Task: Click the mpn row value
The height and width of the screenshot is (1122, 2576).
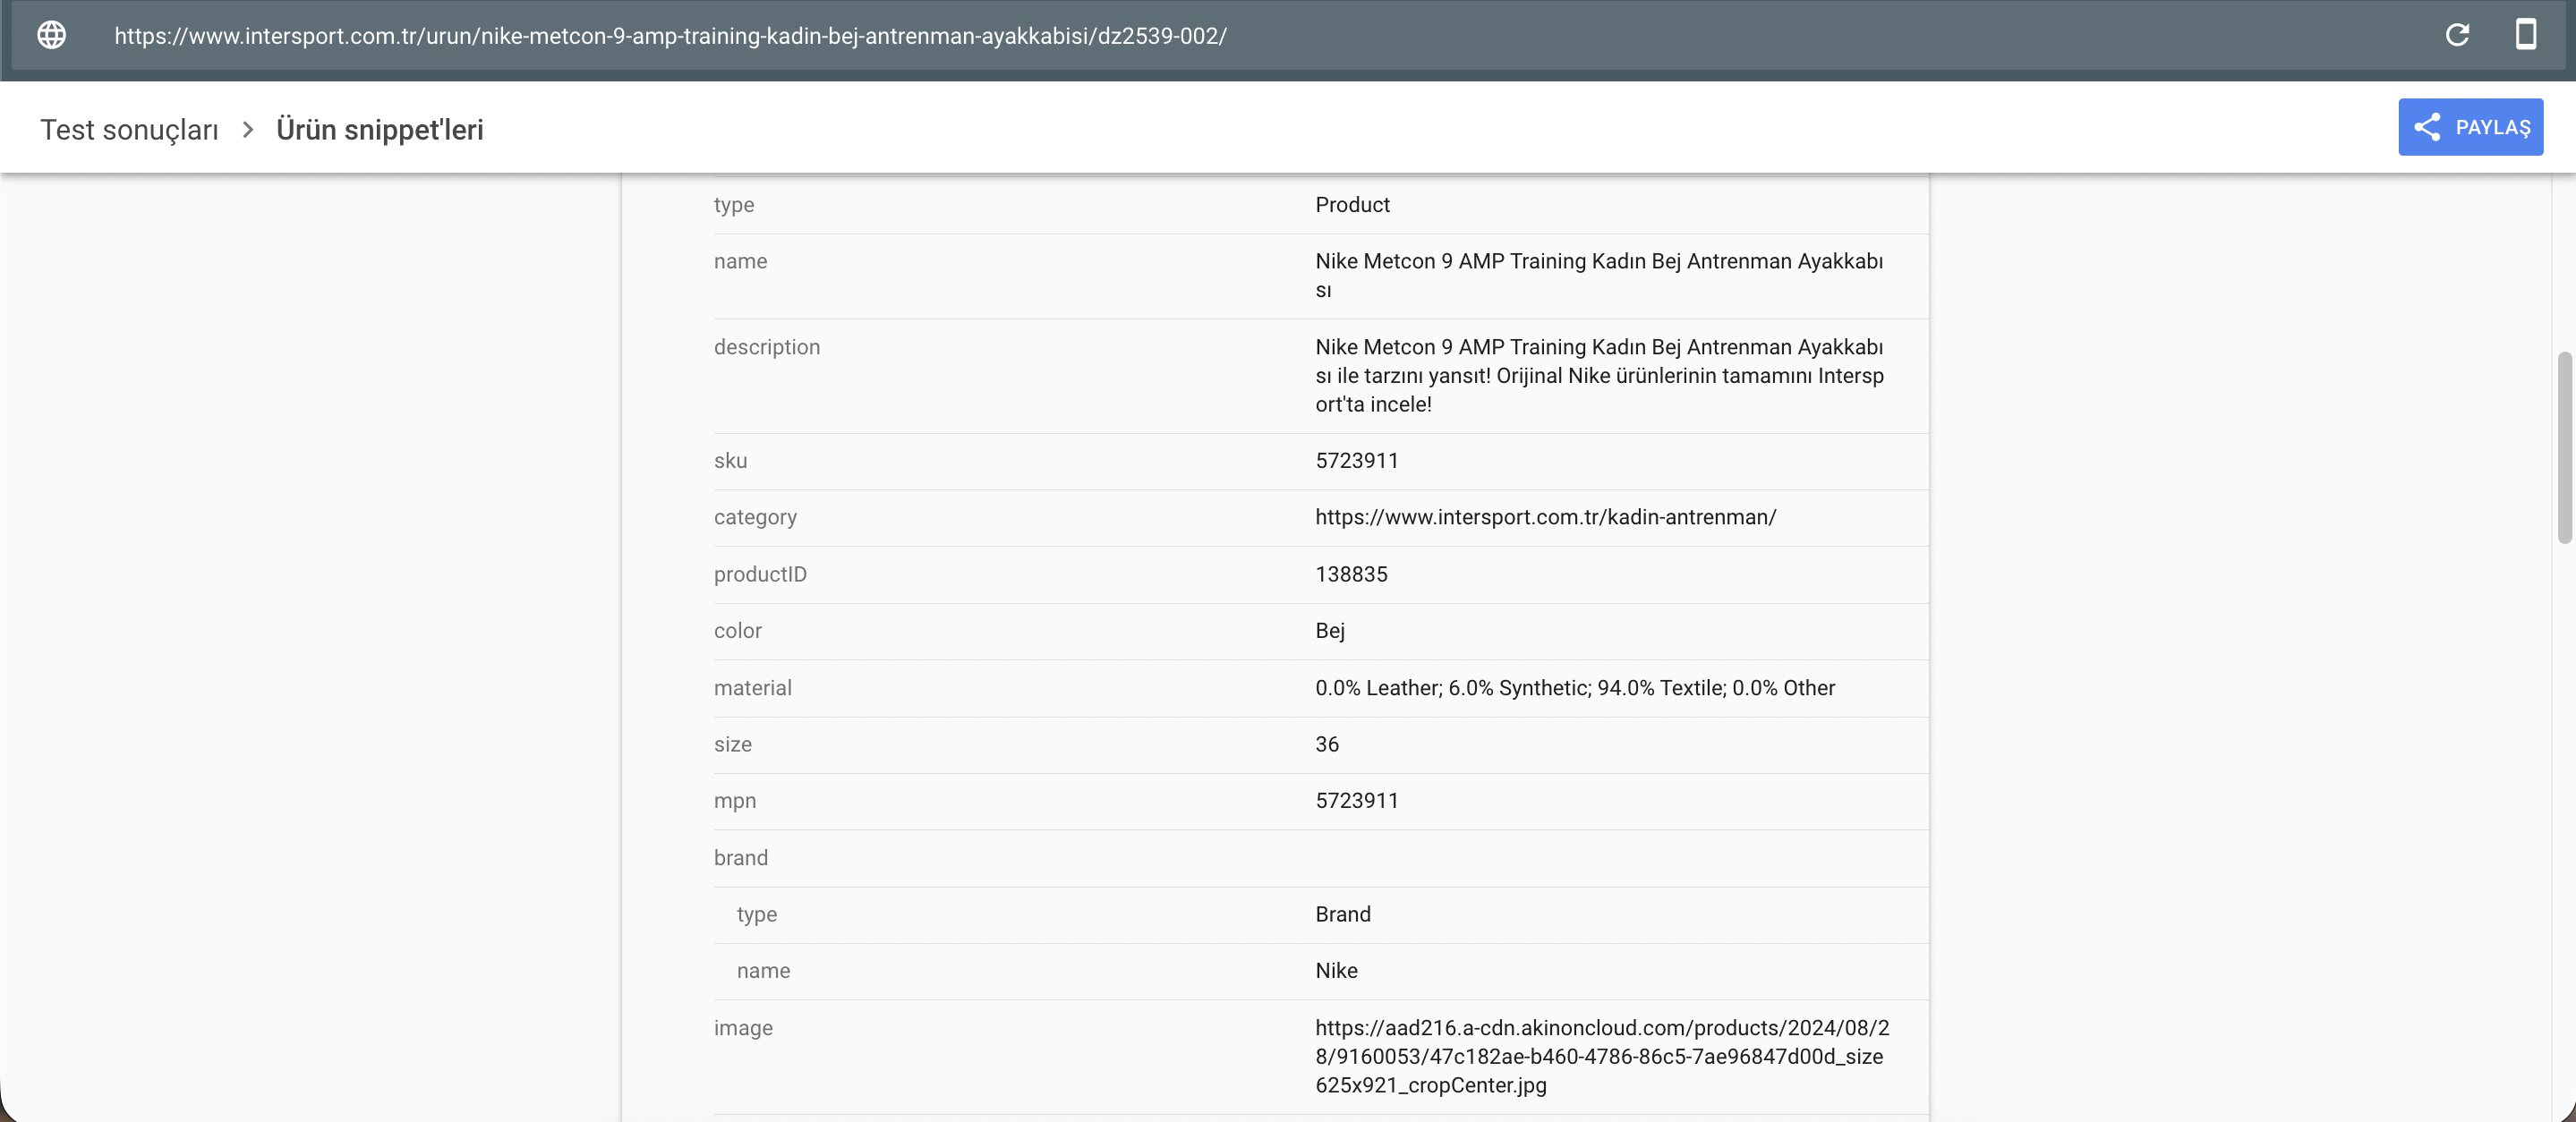Action: tap(1356, 801)
